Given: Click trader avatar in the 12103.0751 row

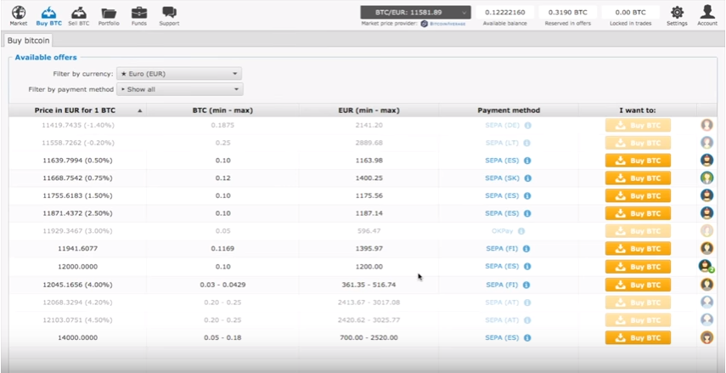Looking at the screenshot, I should click(x=706, y=319).
